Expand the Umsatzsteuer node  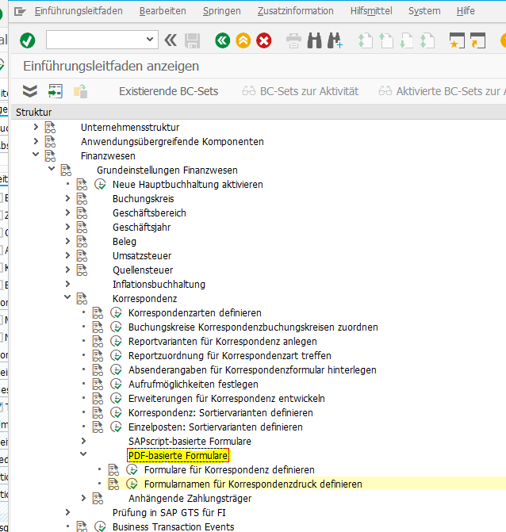pyautogui.click(x=67, y=255)
